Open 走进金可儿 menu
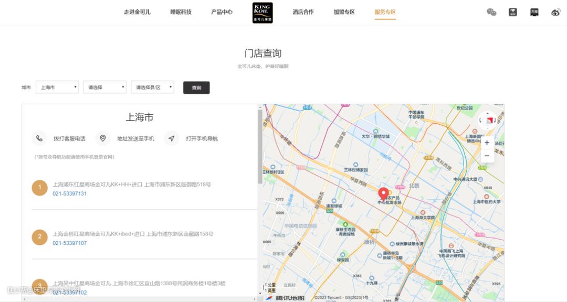Viewport: 567px width, 302px height. 137,12
